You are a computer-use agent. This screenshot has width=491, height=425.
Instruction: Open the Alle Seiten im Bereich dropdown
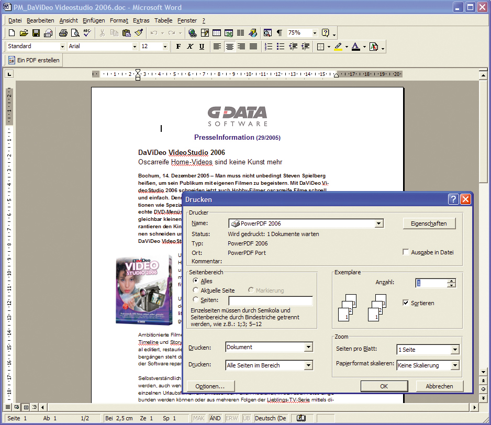pos(308,365)
